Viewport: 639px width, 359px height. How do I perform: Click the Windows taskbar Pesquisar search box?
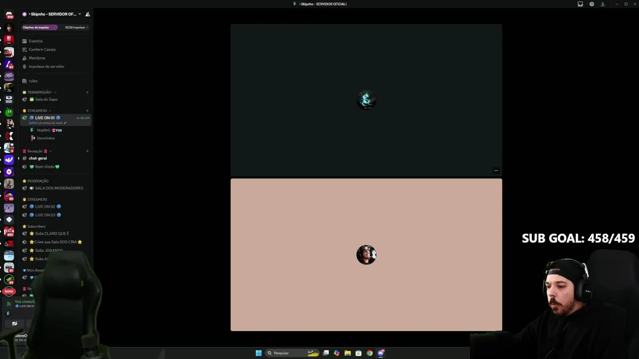point(293,353)
